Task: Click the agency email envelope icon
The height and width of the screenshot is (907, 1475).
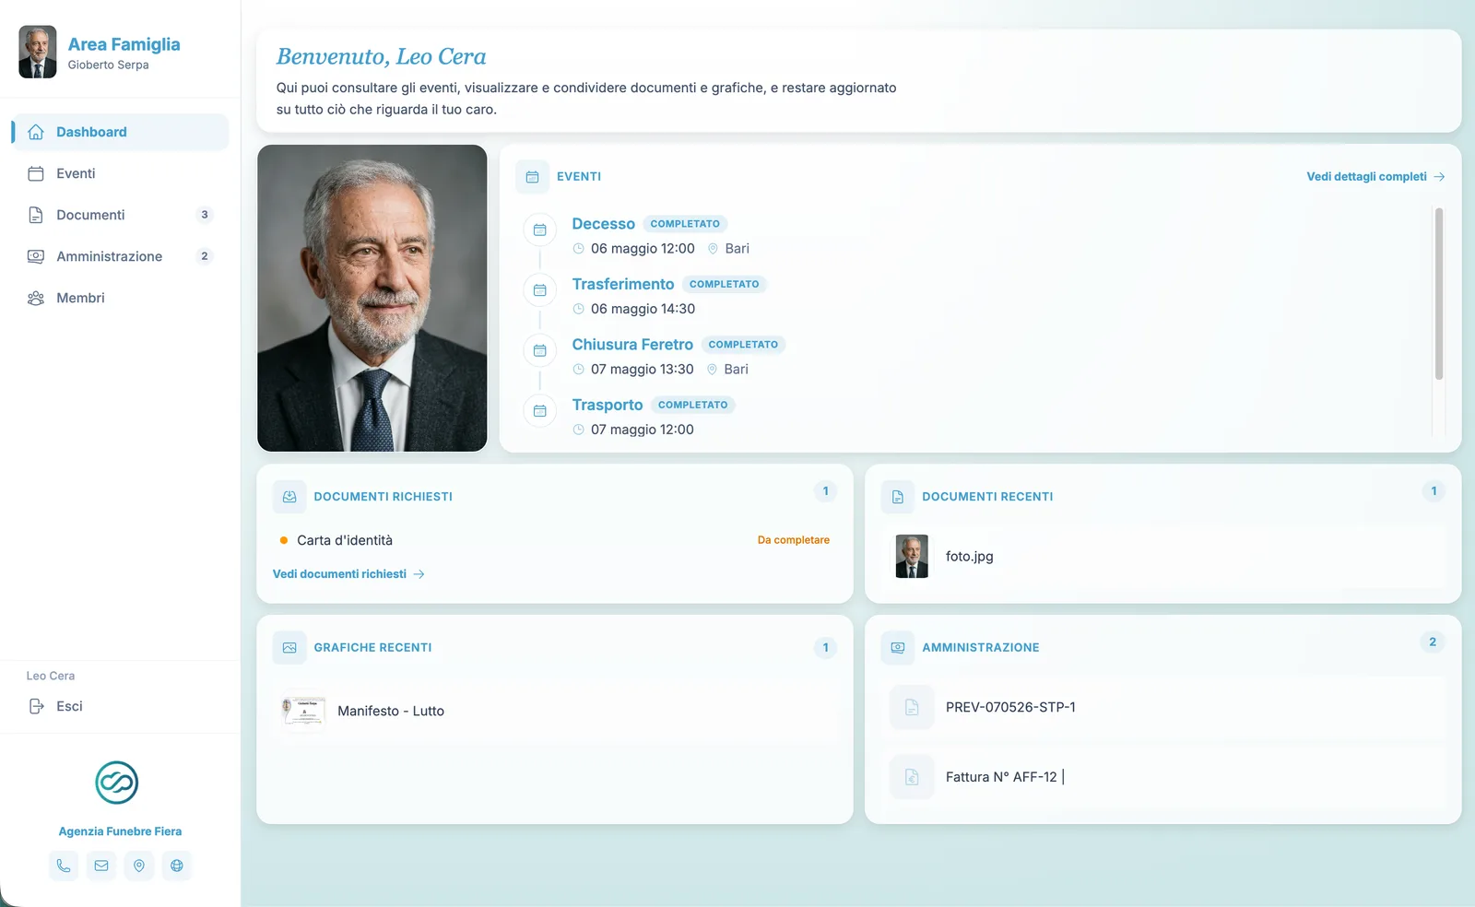Action: pyautogui.click(x=101, y=866)
